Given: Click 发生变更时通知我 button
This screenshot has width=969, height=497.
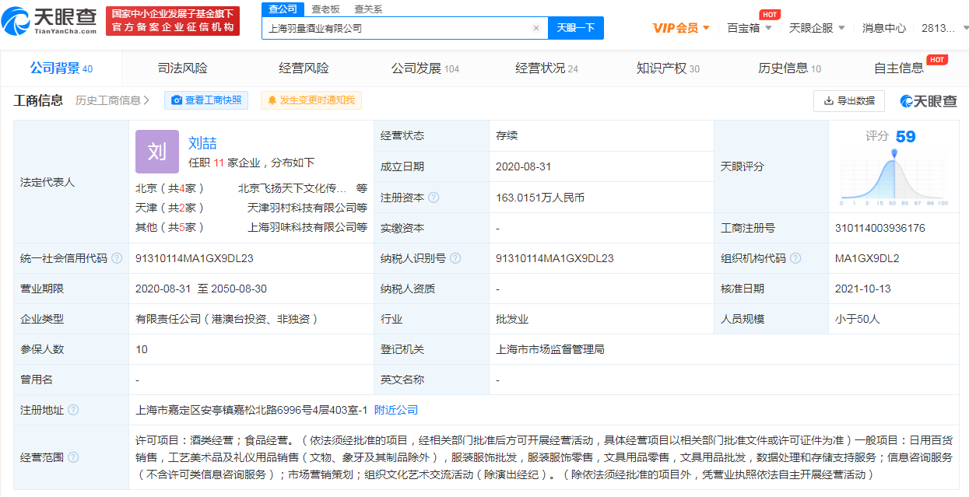Looking at the screenshot, I should pos(311,100).
